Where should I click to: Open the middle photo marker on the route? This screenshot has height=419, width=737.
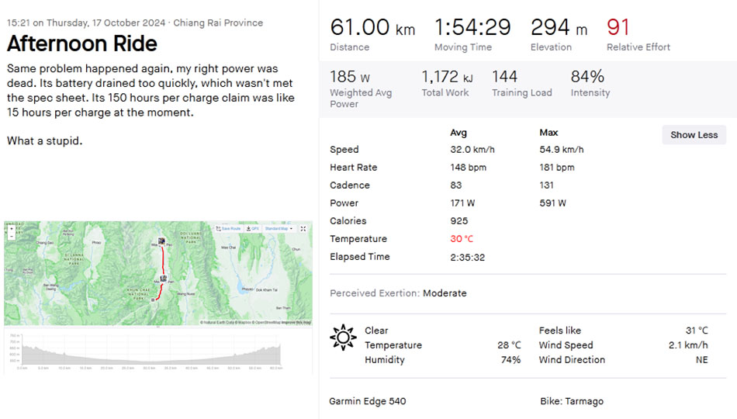(163, 279)
